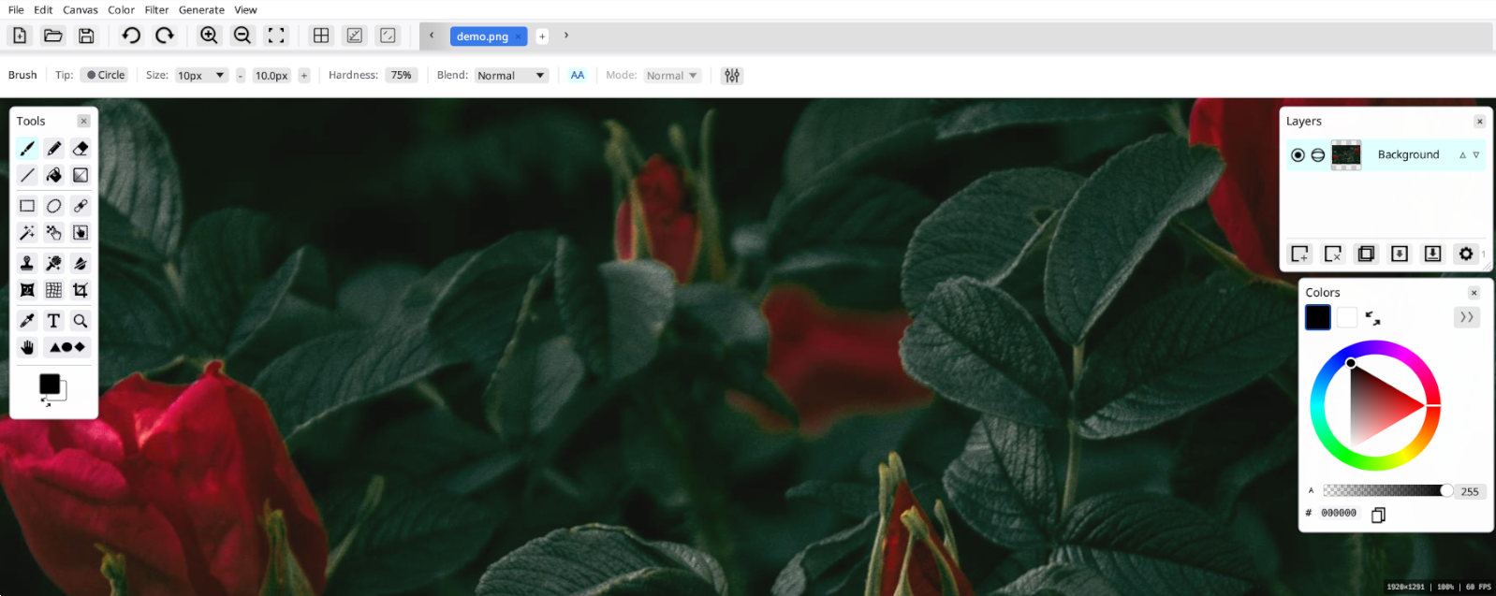Undo the last action

pos(131,36)
